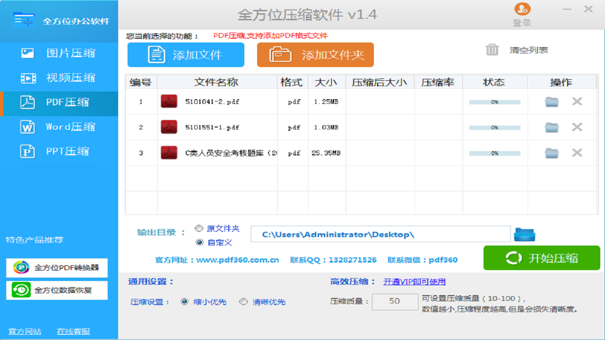Click the 添加文件 button

click(x=186, y=55)
